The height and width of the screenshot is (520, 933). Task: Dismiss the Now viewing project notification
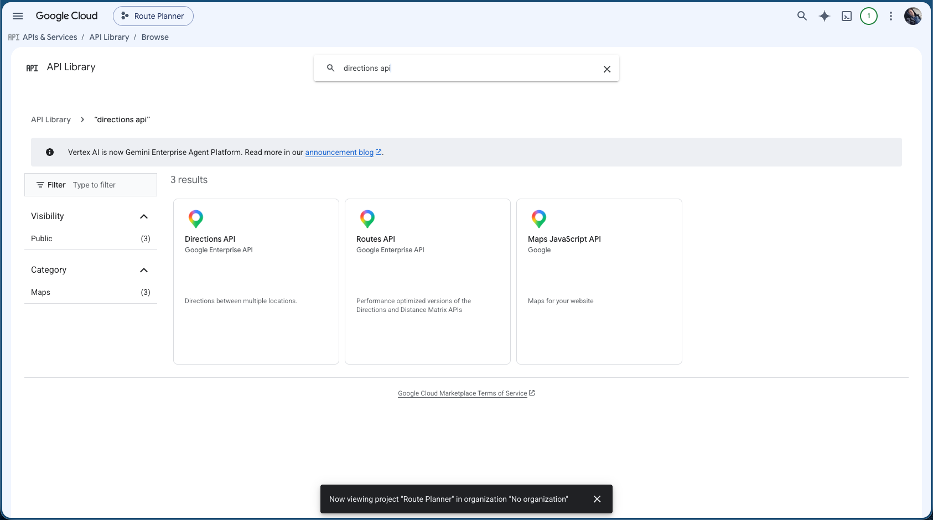click(x=597, y=499)
